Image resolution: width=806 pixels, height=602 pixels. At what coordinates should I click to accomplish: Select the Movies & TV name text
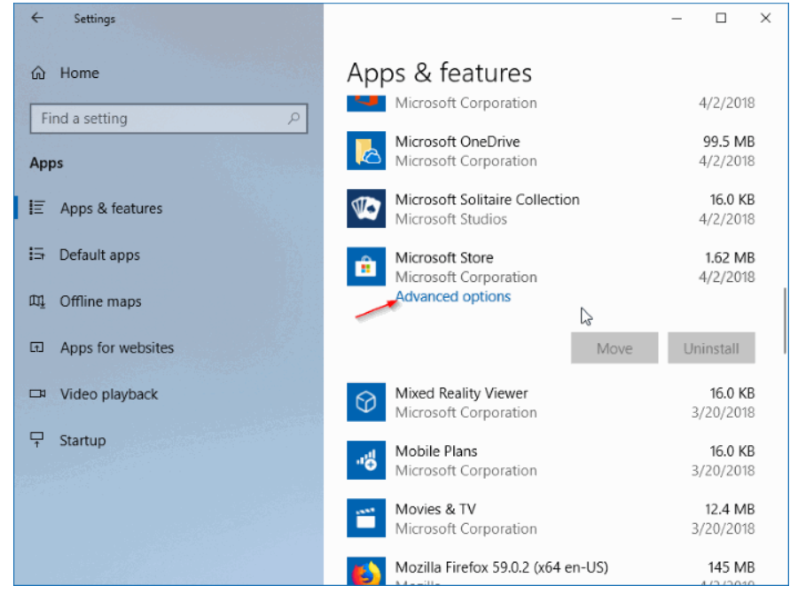pos(436,510)
